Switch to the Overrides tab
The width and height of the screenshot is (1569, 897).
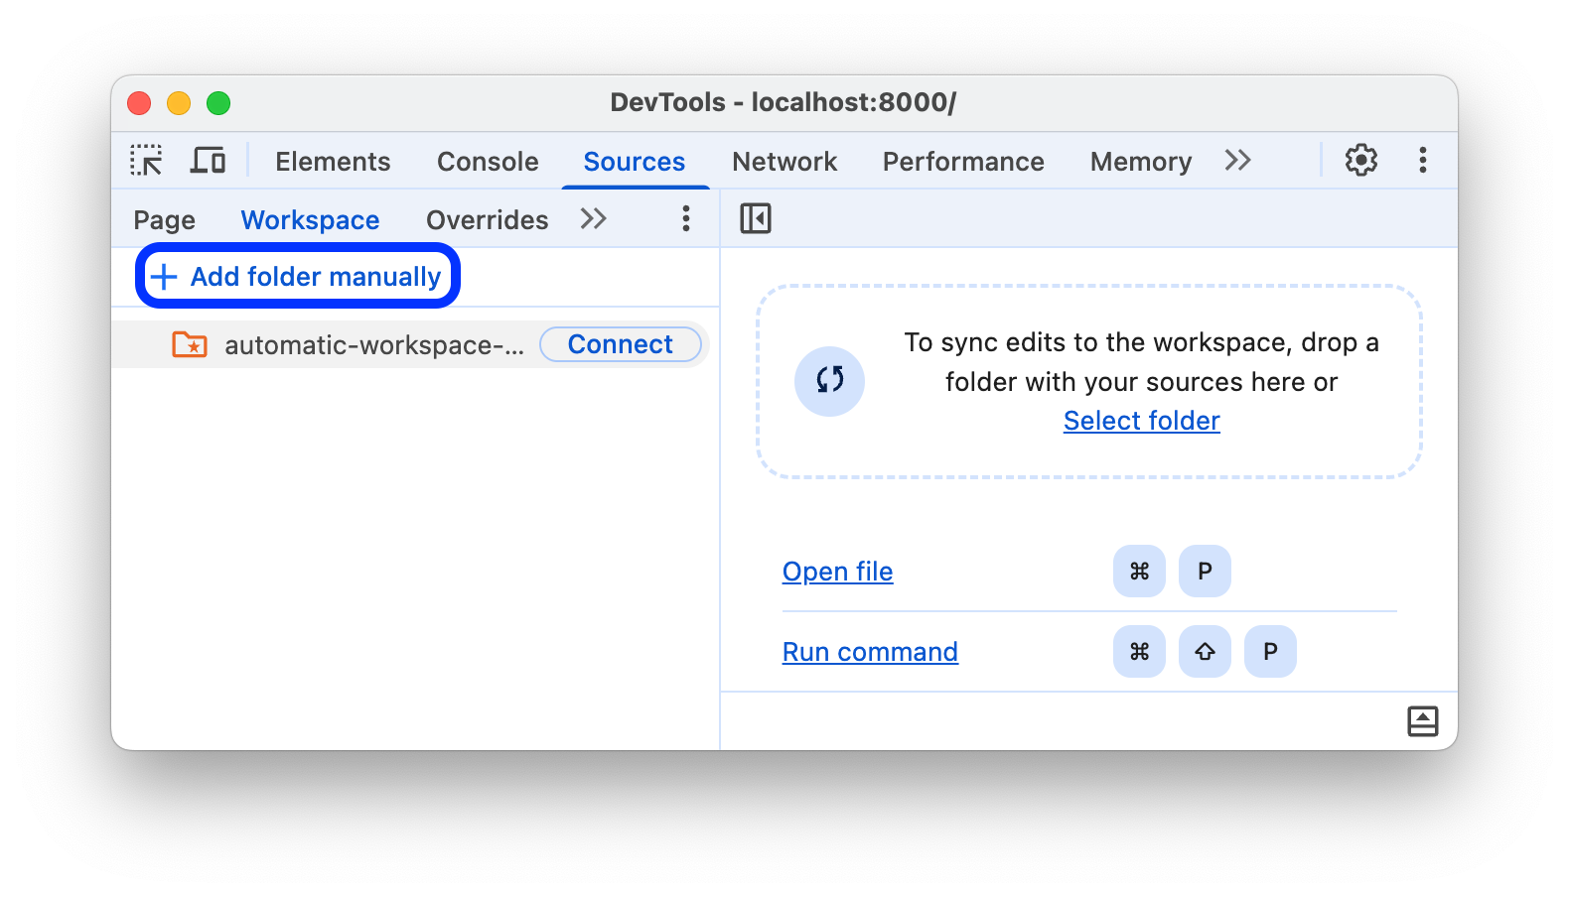click(487, 219)
